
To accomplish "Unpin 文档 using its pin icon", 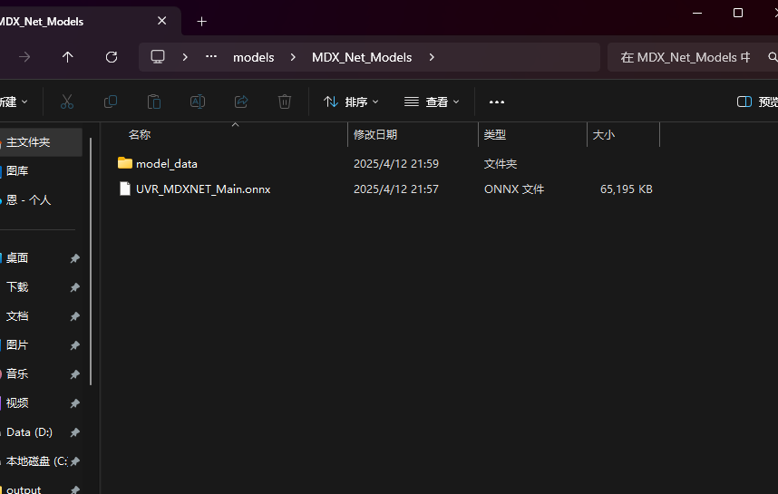I will click(x=75, y=316).
